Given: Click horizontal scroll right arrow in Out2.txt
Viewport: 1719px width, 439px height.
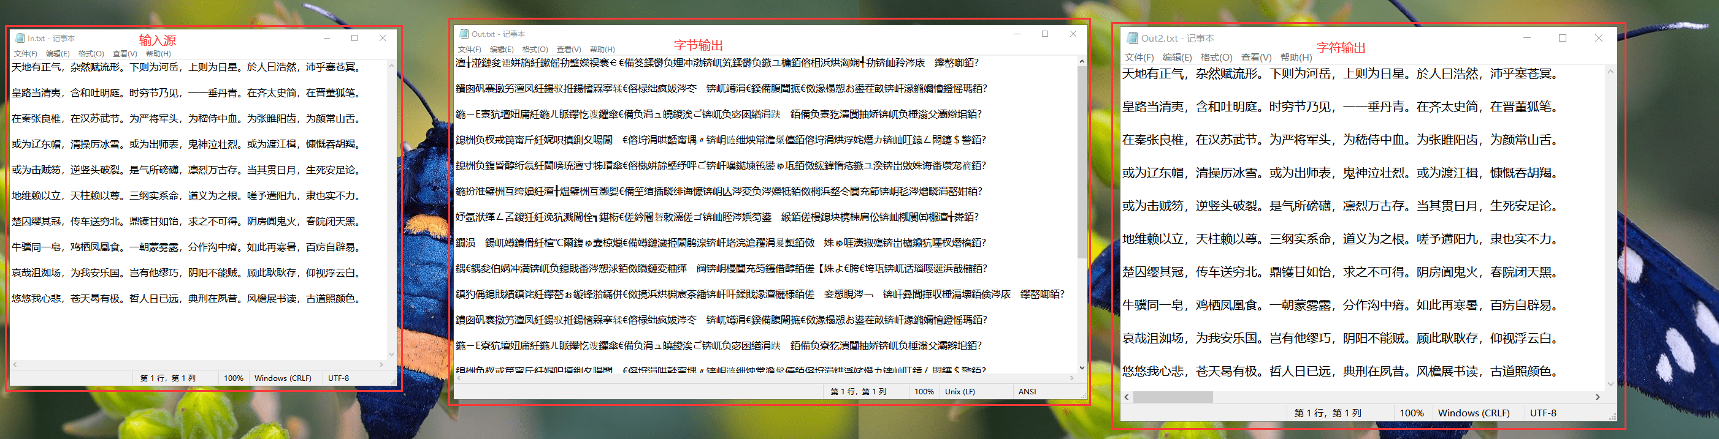Looking at the screenshot, I should click(1598, 397).
